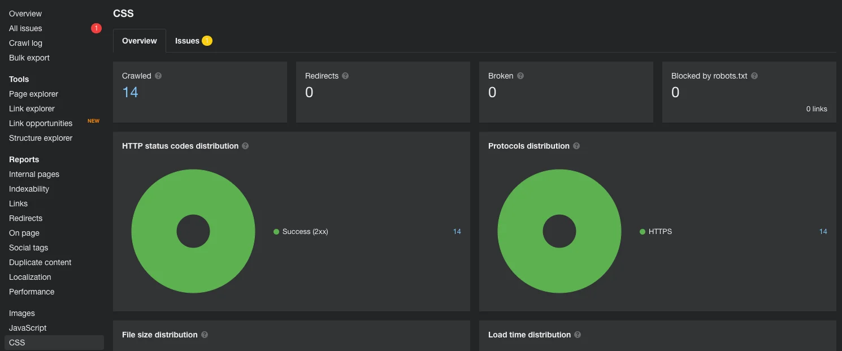Click help icon beside Blocked by robots.txt
Image resolution: width=842 pixels, height=351 pixels.
(x=754, y=76)
